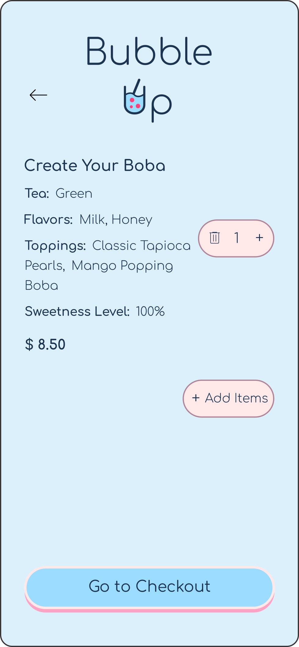
Task: Tap the $ 8.50 price
Action: click(45, 345)
